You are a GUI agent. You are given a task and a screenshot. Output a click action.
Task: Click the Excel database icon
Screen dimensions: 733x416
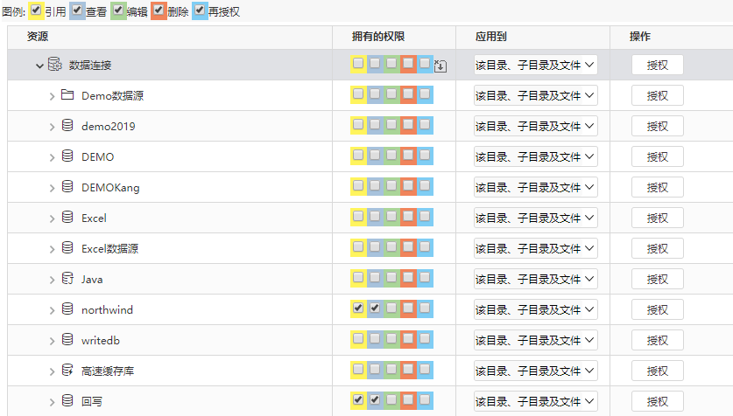67,218
